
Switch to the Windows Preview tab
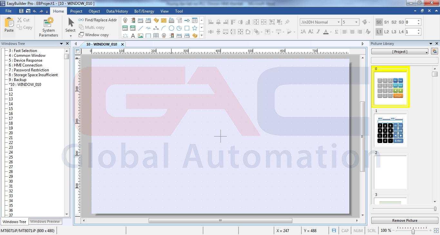click(x=45, y=221)
